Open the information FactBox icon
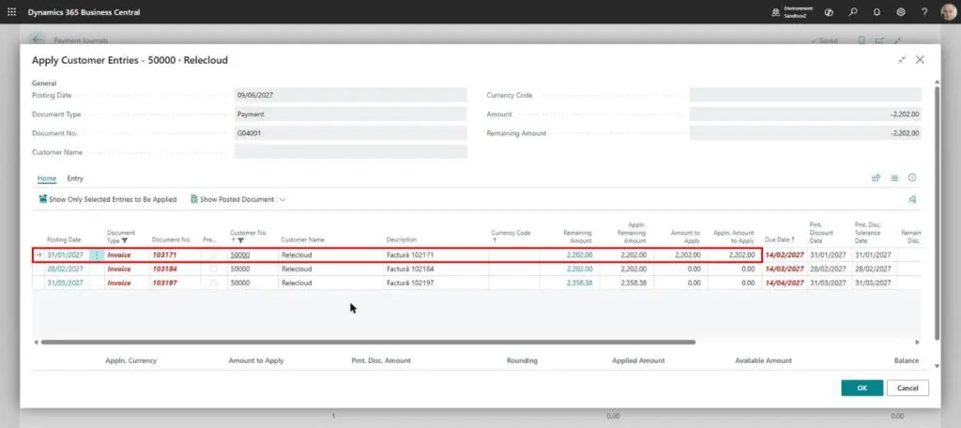This screenshot has width=961, height=428. (912, 177)
